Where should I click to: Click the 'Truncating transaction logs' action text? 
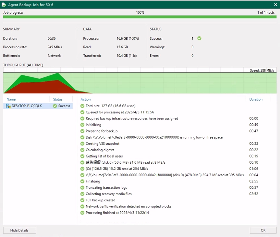106,188
